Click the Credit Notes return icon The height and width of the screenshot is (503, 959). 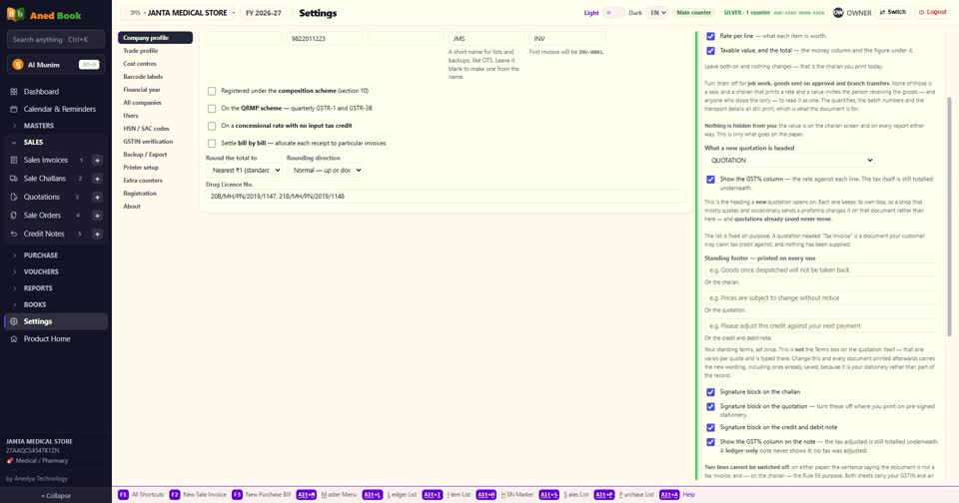[13, 234]
